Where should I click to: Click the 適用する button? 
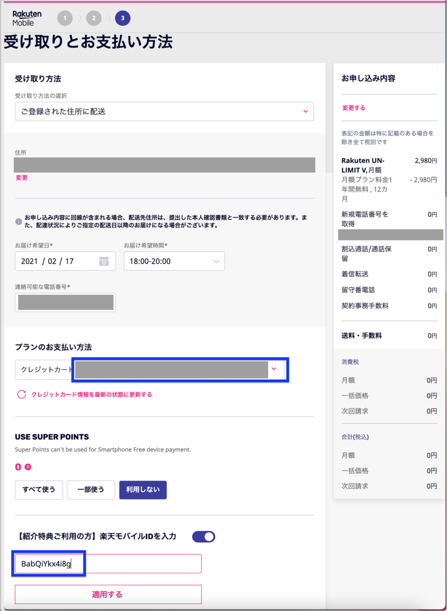(108, 594)
